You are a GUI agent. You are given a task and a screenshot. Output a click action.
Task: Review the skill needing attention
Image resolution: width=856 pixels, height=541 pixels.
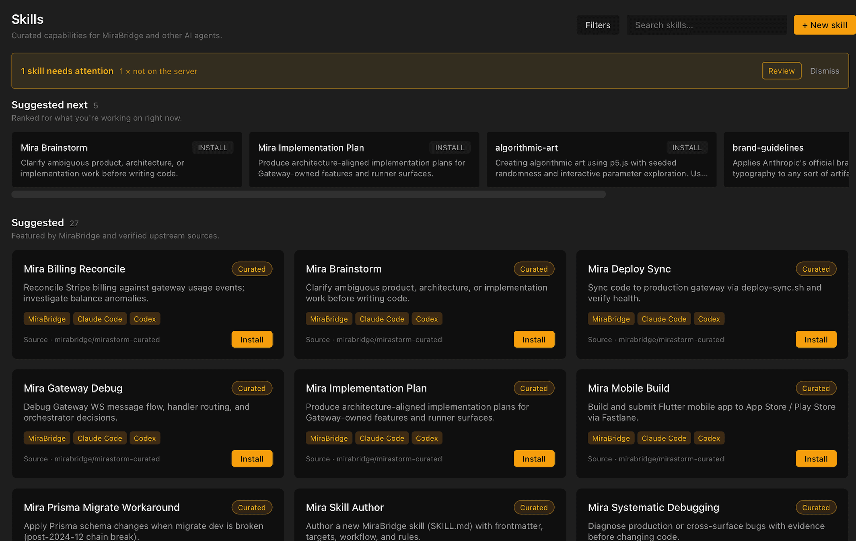[x=782, y=71]
